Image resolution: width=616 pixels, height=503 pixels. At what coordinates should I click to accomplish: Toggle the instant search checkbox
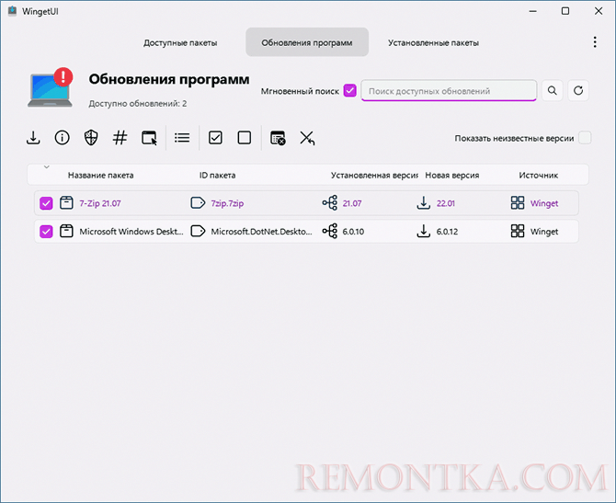pos(349,91)
